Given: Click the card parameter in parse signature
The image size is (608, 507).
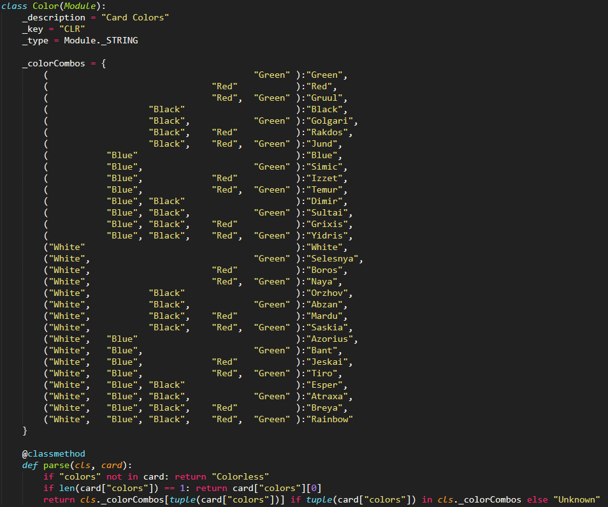Looking at the screenshot, I should (112, 466).
